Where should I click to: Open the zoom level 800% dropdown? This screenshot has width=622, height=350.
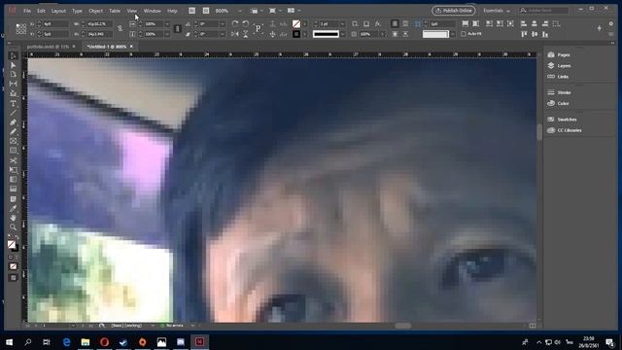(240, 11)
